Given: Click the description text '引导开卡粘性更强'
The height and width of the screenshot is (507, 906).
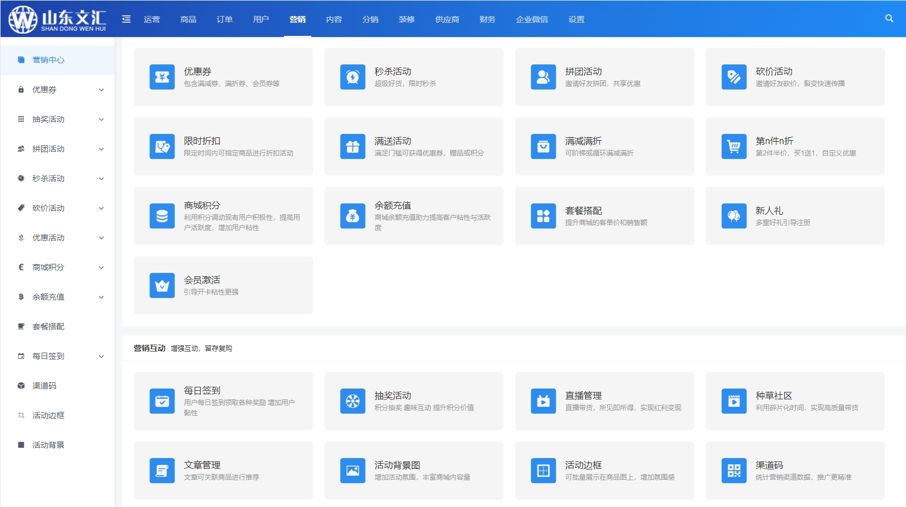Looking at the screenshot, I should pos(211,292).
